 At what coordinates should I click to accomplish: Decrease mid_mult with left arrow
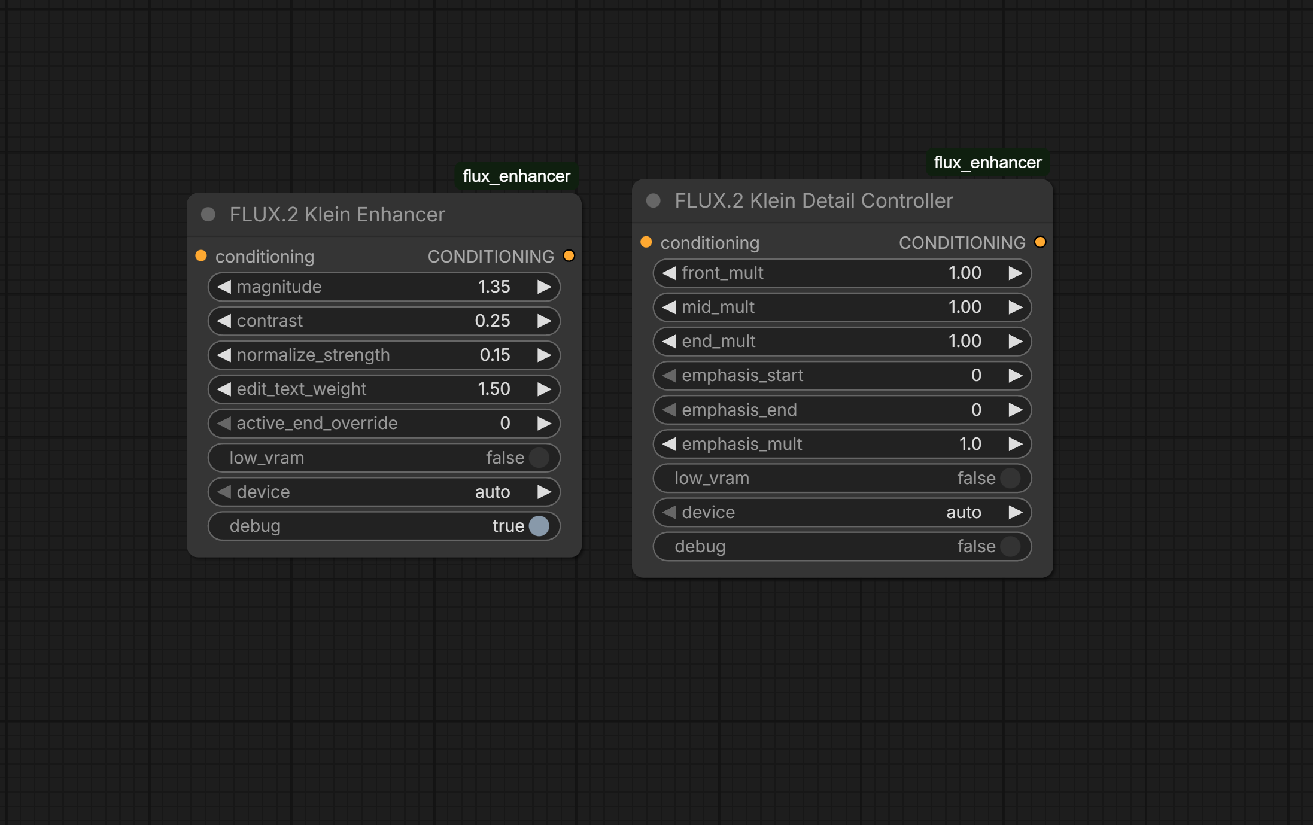669,307
